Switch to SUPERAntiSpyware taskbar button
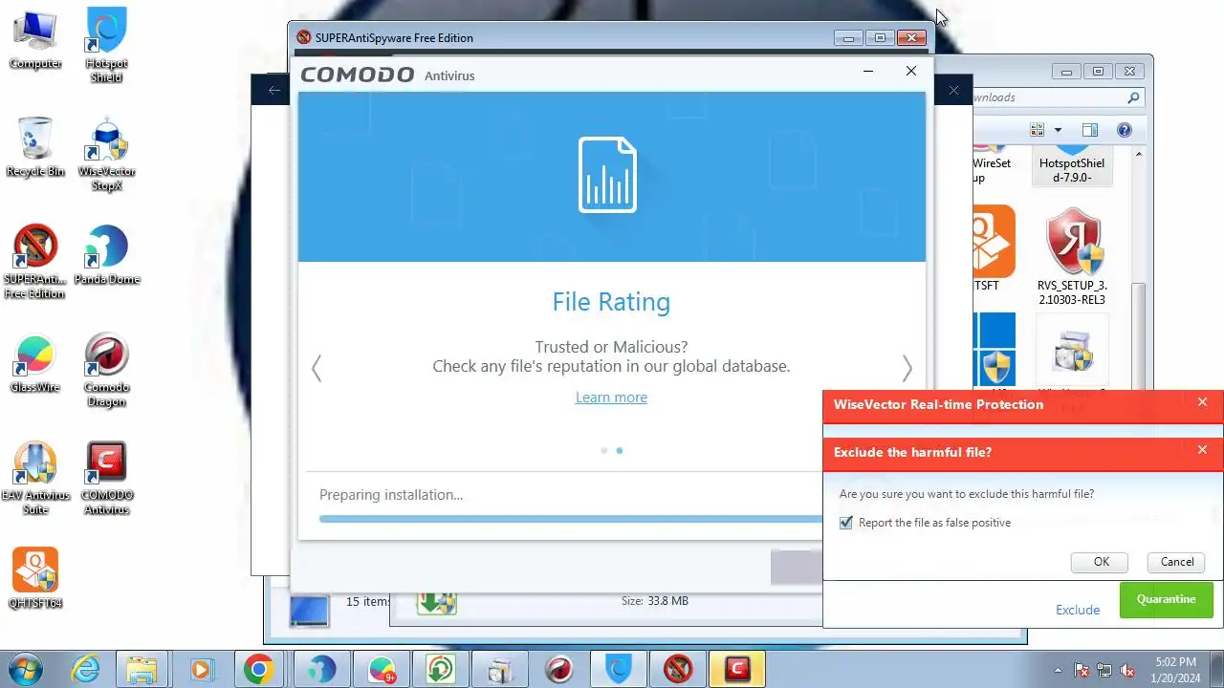 [x=678, y=670]
